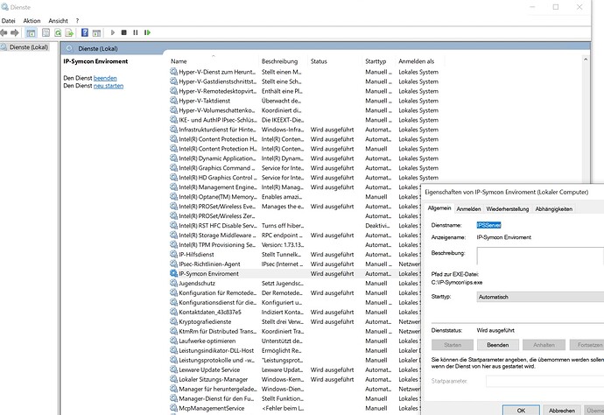Open the ? help menu
Image resolution: width=604 pixels, height=415 pixels.
click(x=77, y=21)
